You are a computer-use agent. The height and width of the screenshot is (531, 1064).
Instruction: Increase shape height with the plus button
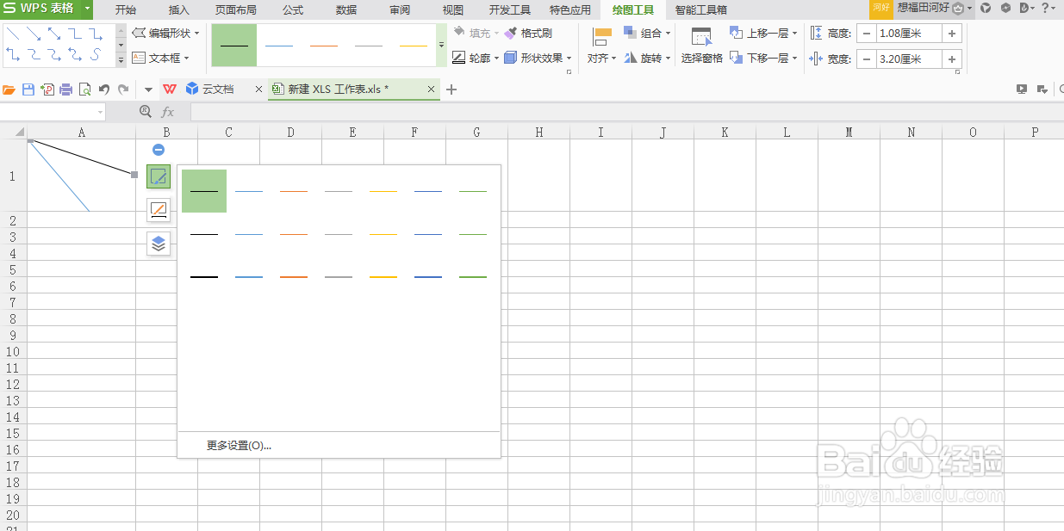(952, 34)
